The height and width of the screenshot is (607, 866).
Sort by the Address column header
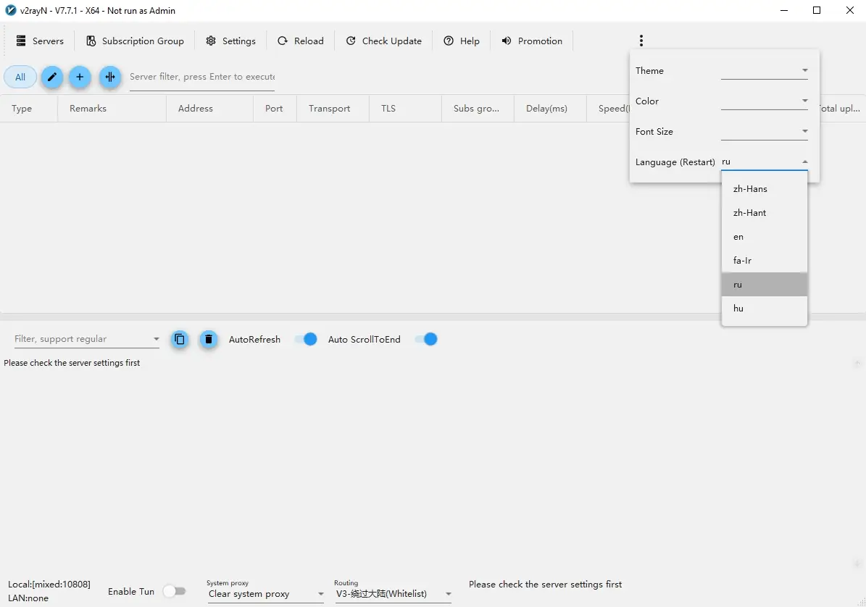pos(209,109)
